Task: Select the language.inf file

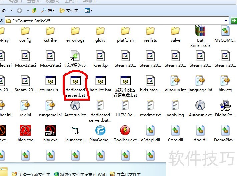Action: coord(200,84)
